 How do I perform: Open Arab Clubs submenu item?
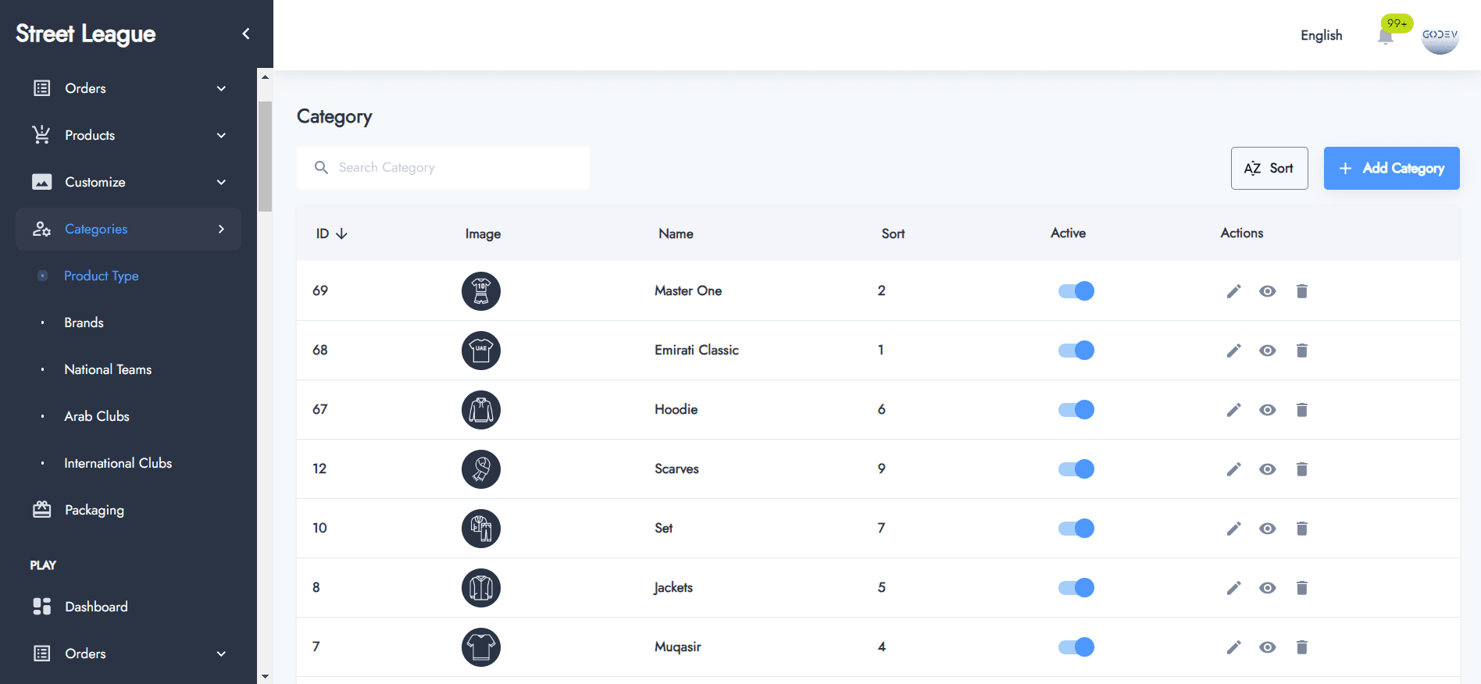click(97, 416)
